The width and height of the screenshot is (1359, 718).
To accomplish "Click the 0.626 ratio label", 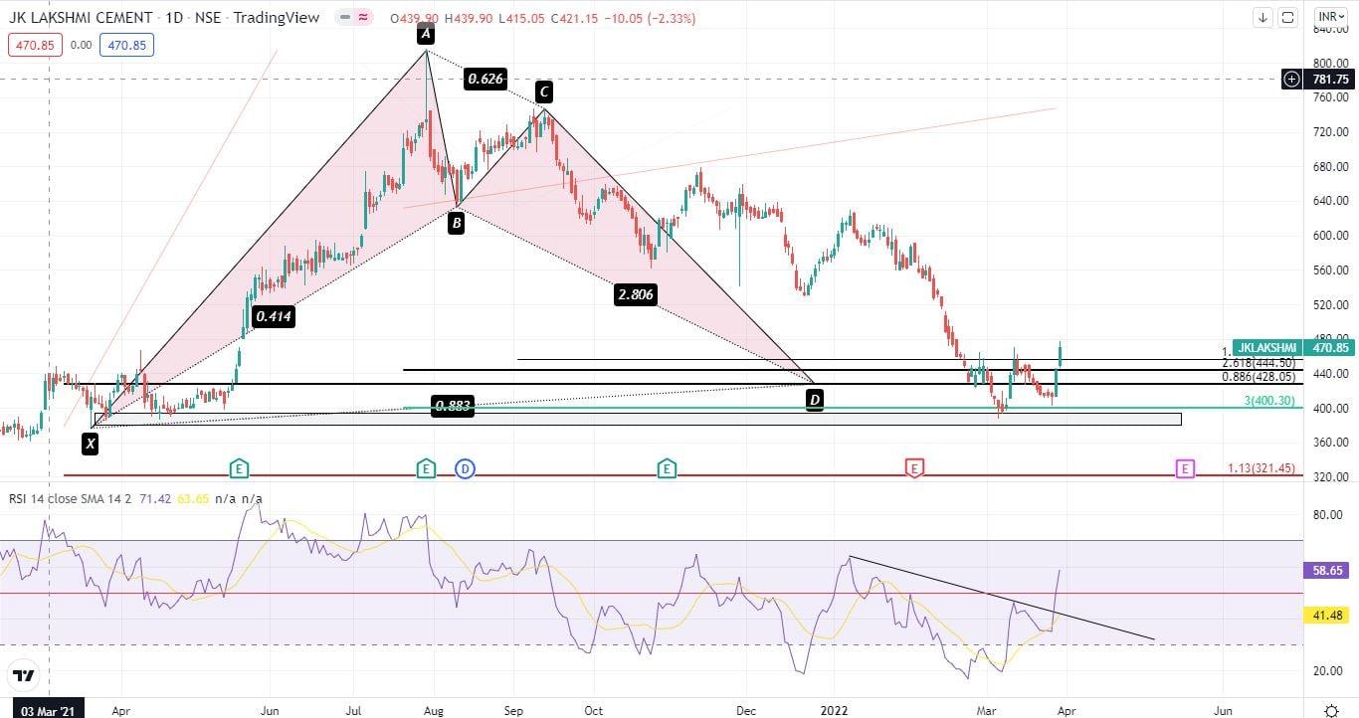I will tap(485, 80).
